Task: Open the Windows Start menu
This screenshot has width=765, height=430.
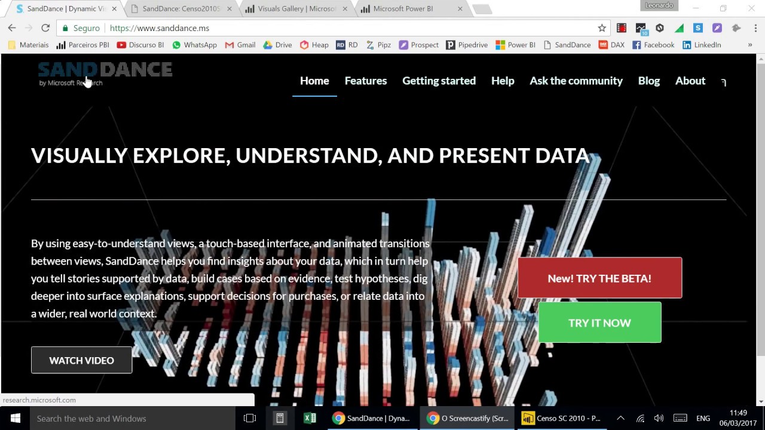Action: click(x=15, y=418)
